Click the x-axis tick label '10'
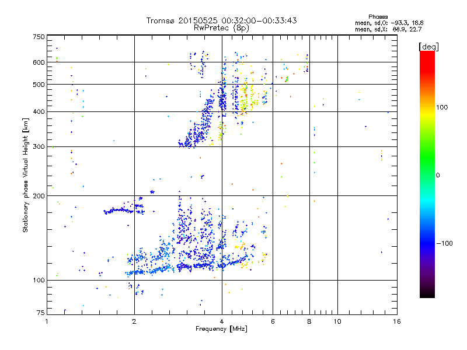This screenshot has width=467, height=350. [x=337, y=321]
